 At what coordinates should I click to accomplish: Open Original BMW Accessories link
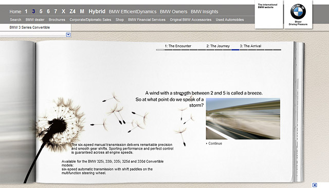(191, 20)
